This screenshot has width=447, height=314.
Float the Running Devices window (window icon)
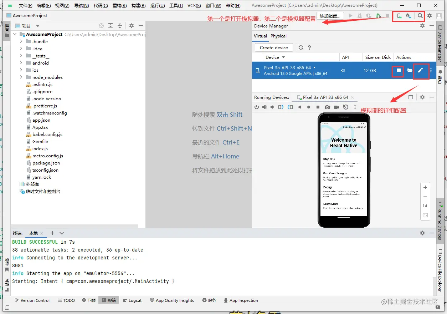(x=411, y=97)
